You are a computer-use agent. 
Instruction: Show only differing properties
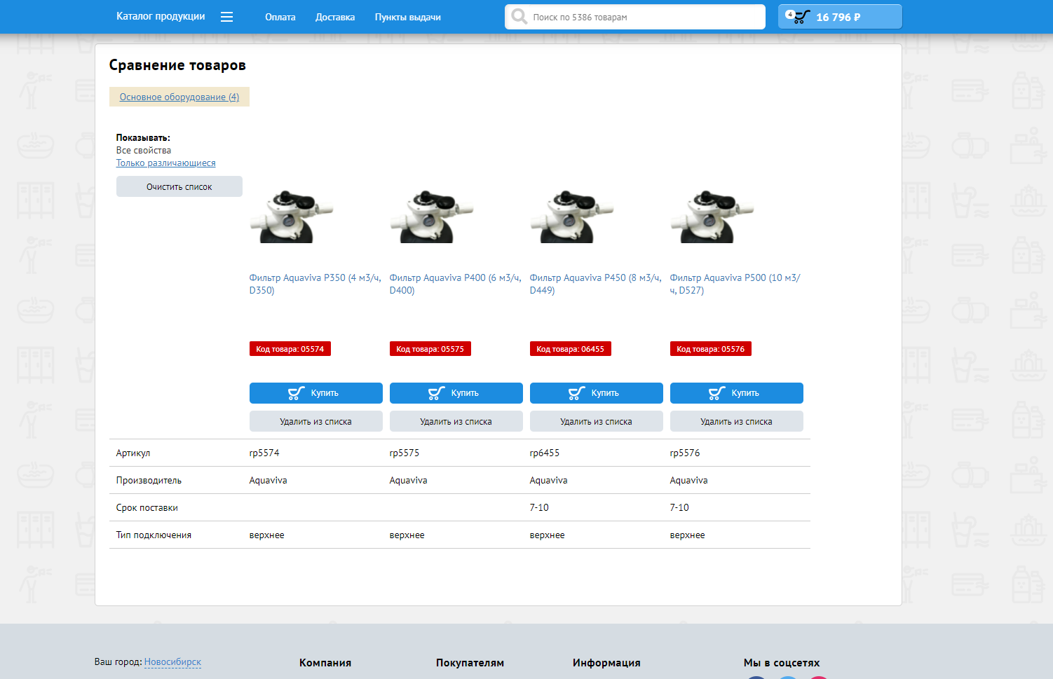click(x=165, y=163)
